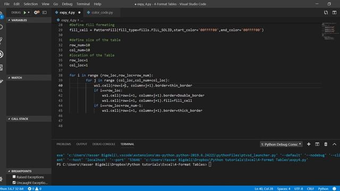
Task: Switch to color_code.py editor tab
Action: (x=102, y=13)
